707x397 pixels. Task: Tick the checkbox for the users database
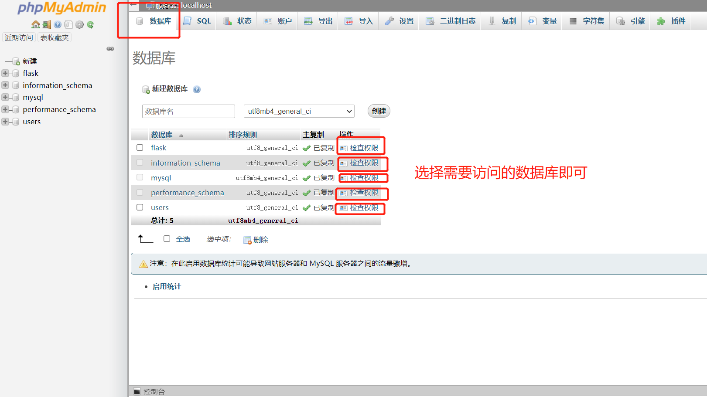point(140,207)
